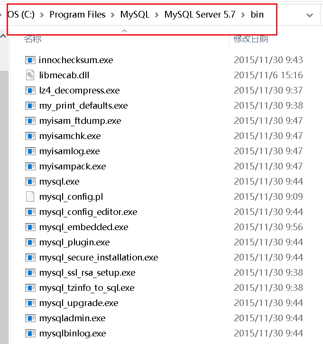This screenshot has height=344, width=323.
Task: Click the bin breadcrumb segment
Action: pyautogui.click(x=257, y=15)
